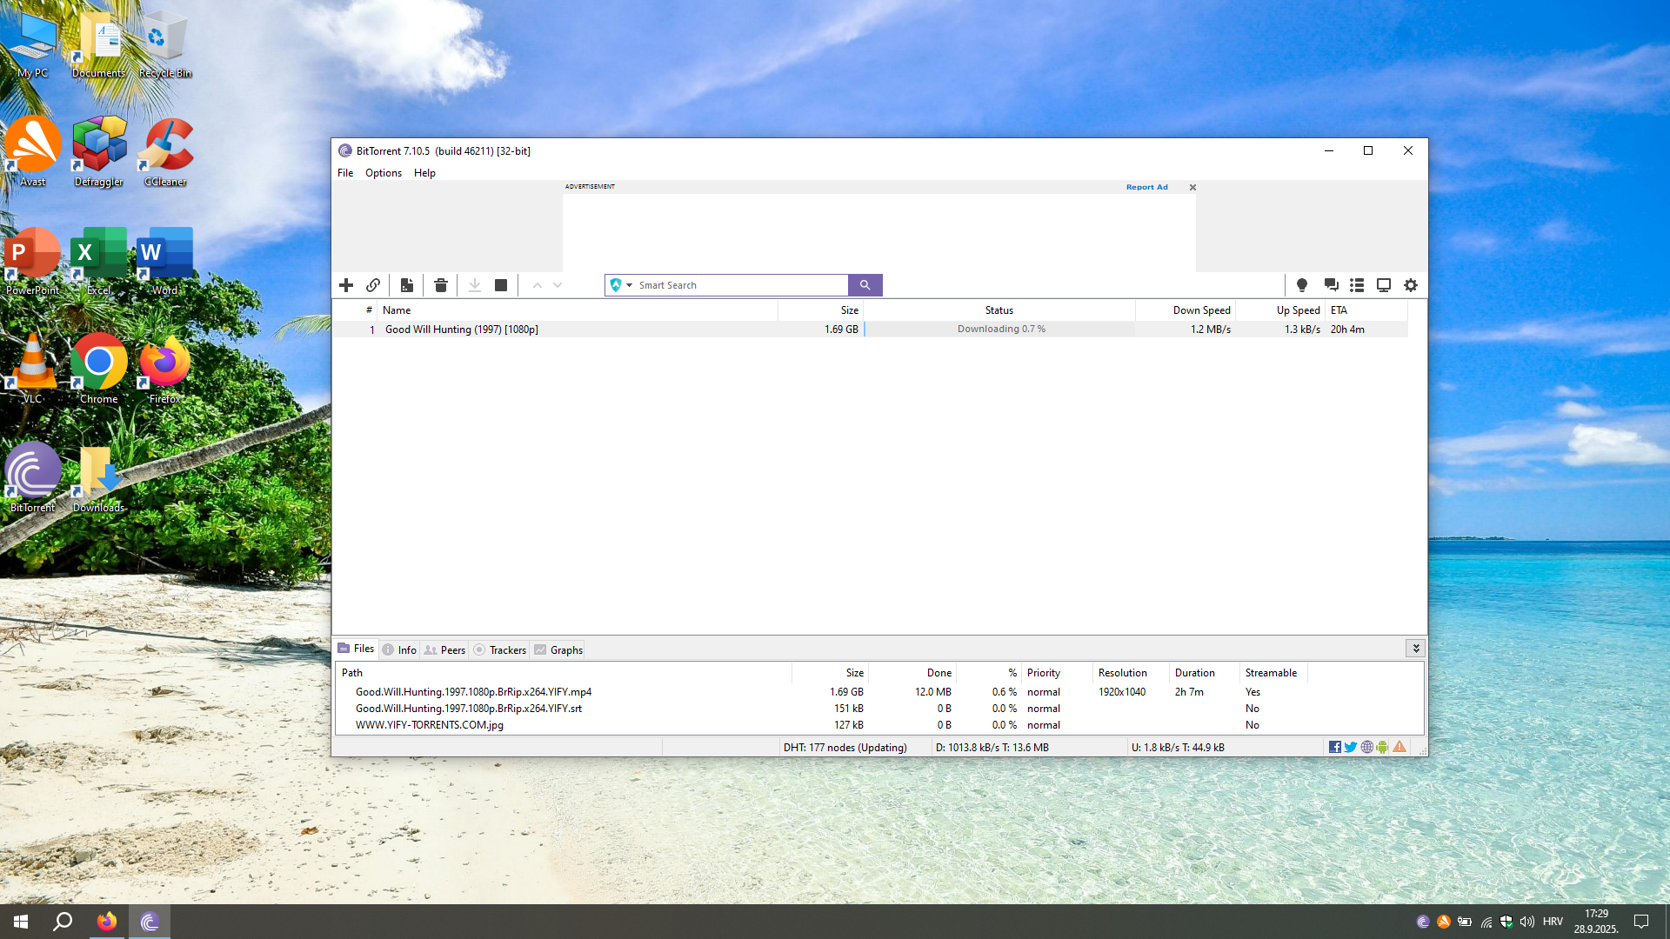Switch to the Graphs tab
The image size is (1670, 939).
point(558,649)
